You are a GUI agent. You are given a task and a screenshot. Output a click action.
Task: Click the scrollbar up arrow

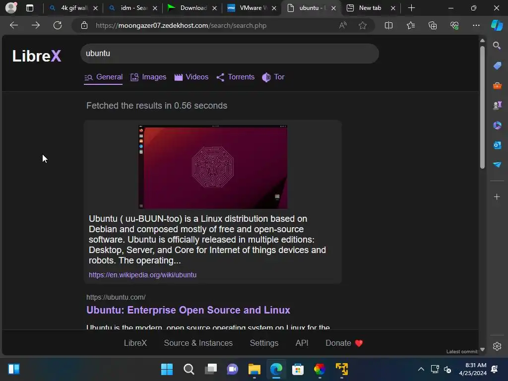click(482, 41)
